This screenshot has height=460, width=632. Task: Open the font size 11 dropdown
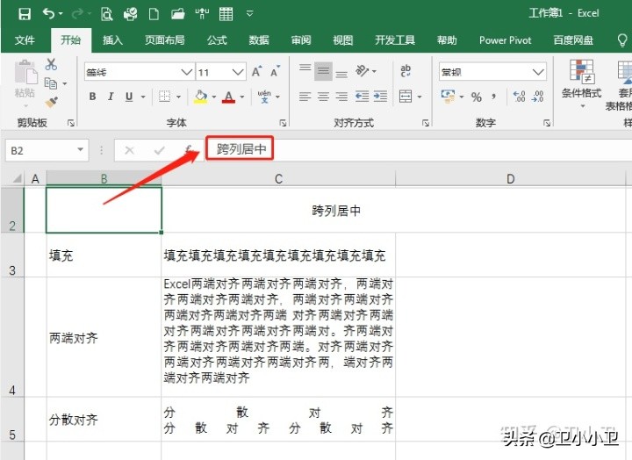(x=238, y=72)
